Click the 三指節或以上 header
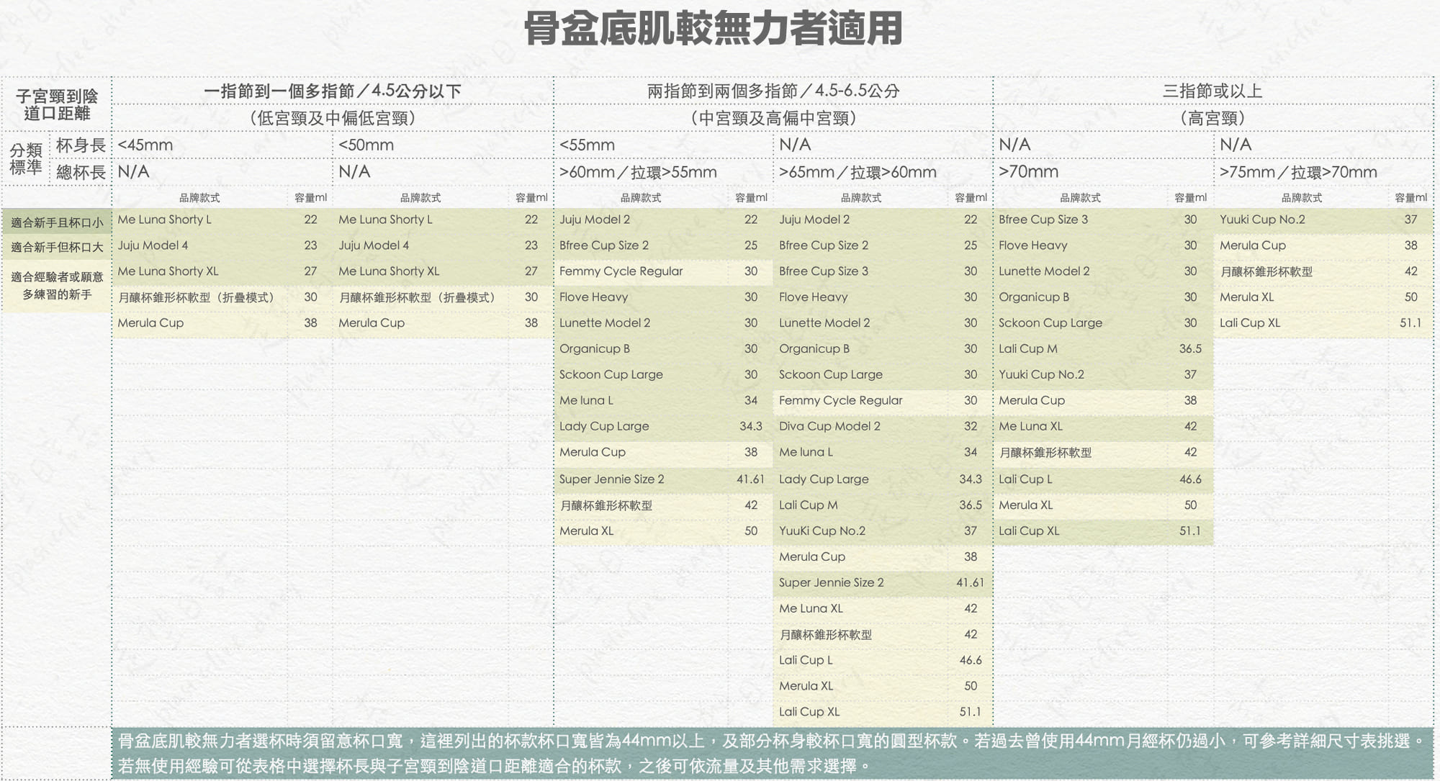 click(1212, 91)
